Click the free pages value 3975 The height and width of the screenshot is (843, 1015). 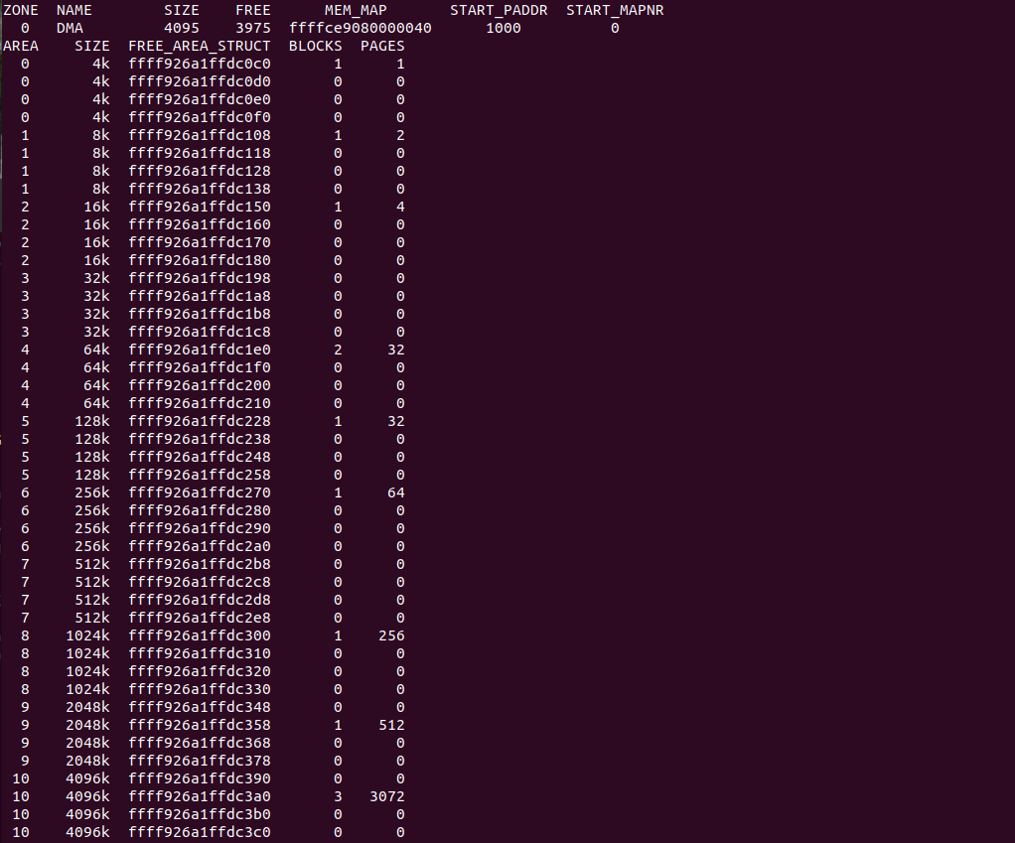coord(253,28)
